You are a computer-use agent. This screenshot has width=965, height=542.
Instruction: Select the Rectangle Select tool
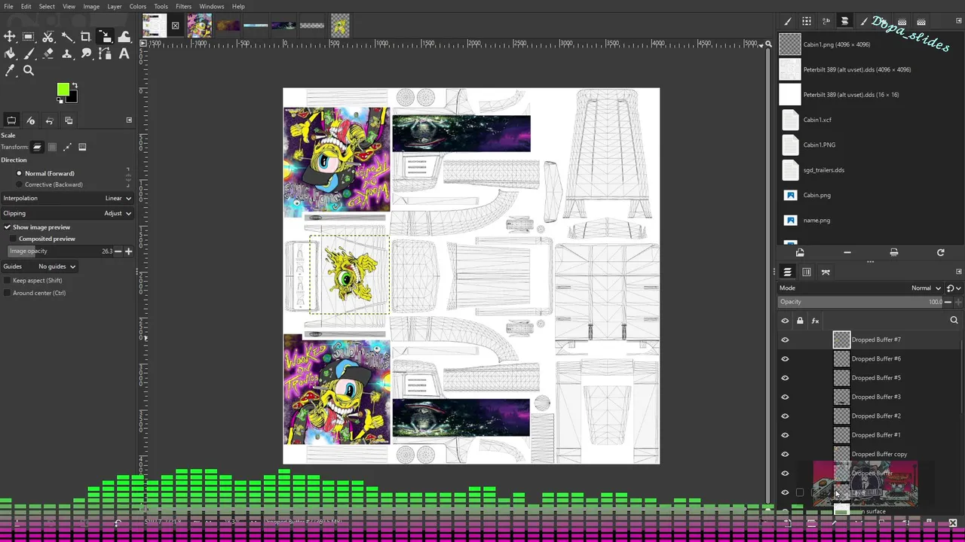click(x=29, y=37)
